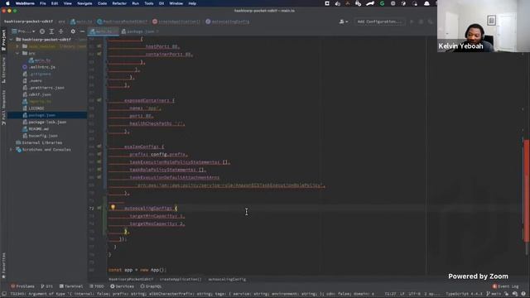Click the gutter marker beside autoscalingConfig line
The image size is (530, 298).
pyautogui.click(x=99, y=208)
